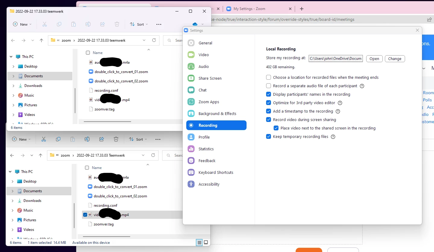Click Delete icon in lower Explorer toolbar
The width and height of the screenshot is (434, 252).
[116, 139]
